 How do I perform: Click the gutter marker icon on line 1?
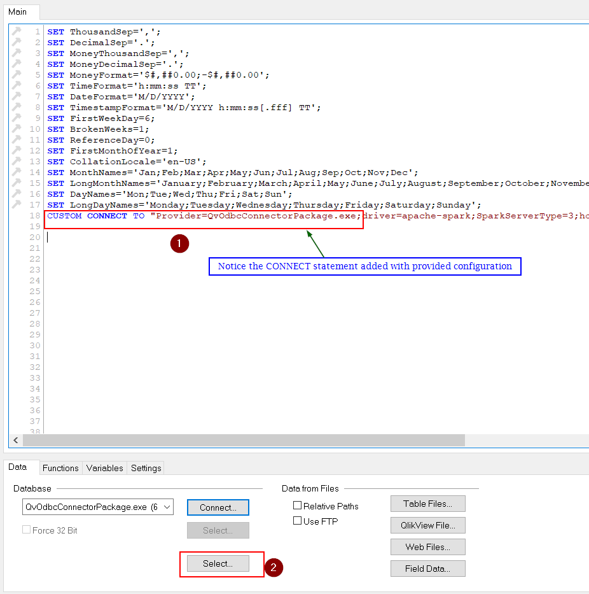click(17, 31)
